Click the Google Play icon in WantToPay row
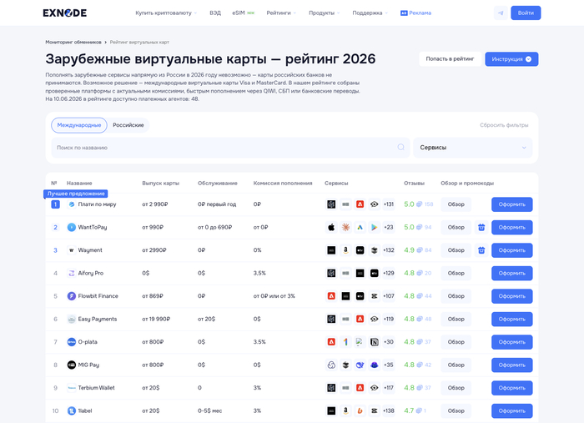The height and width of the screenshot is (423, 584). tap(374, 227)
